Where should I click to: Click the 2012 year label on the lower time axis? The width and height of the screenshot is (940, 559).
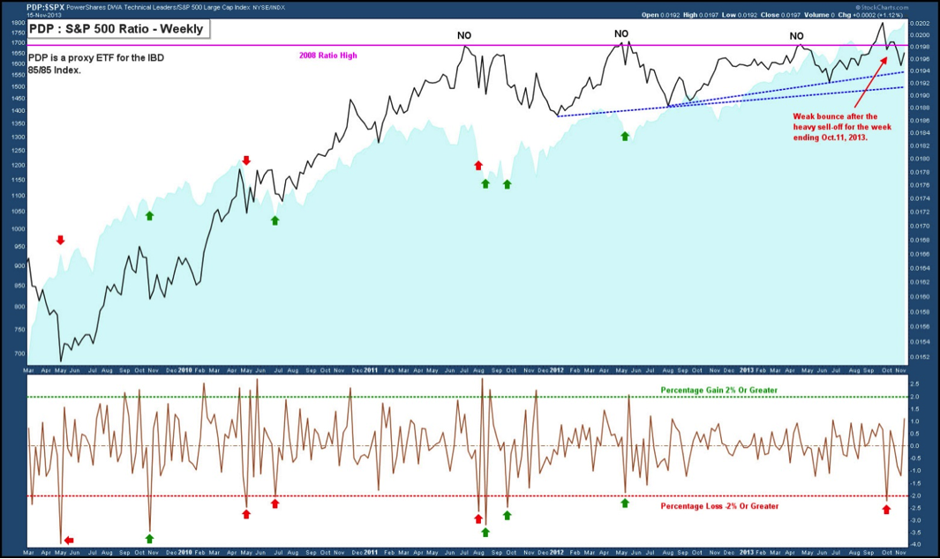557,553
